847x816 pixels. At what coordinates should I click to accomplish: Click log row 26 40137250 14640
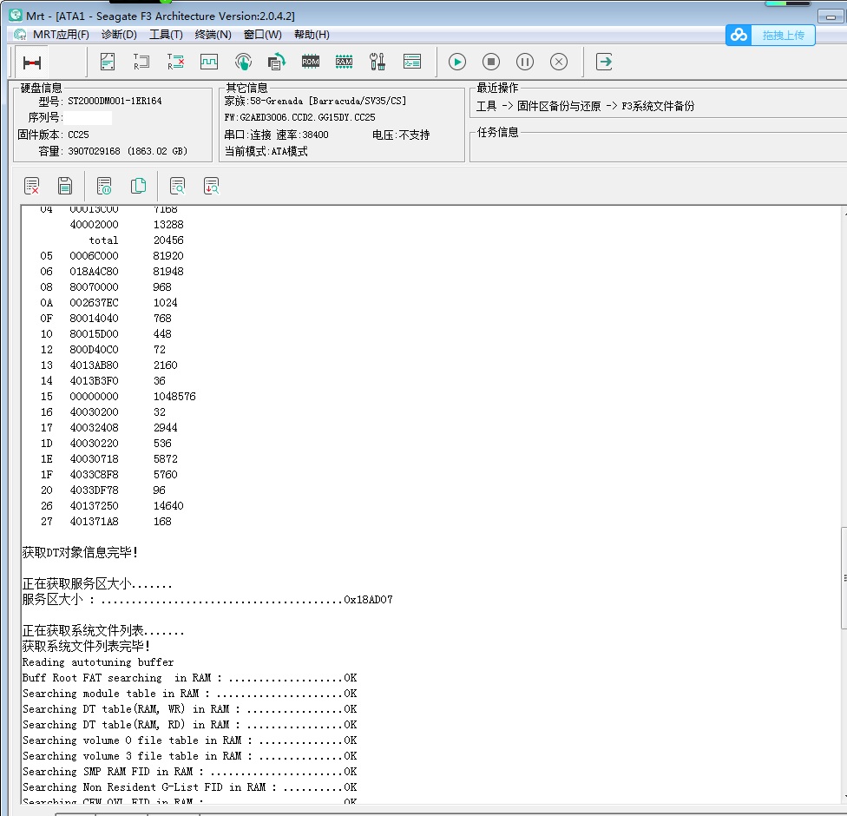(x=112, y=506)
